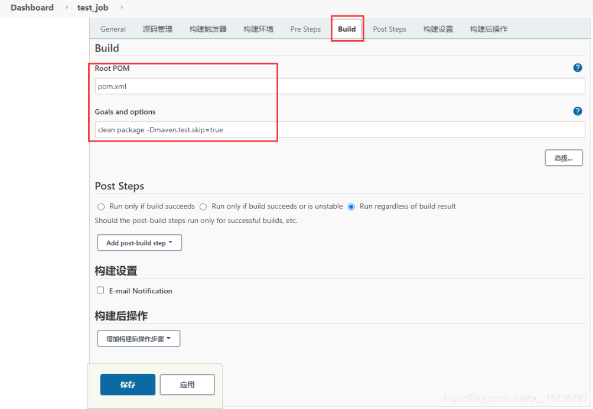Open help for Root POM field

pos(578,68)
